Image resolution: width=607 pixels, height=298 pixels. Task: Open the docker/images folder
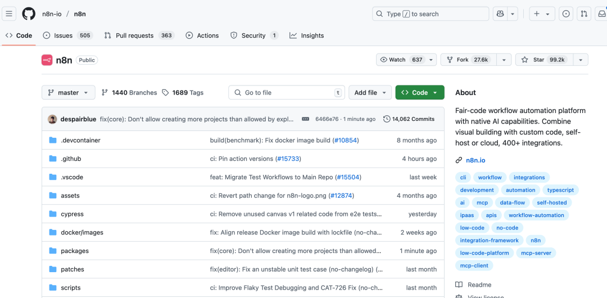(x=81, y=233)
